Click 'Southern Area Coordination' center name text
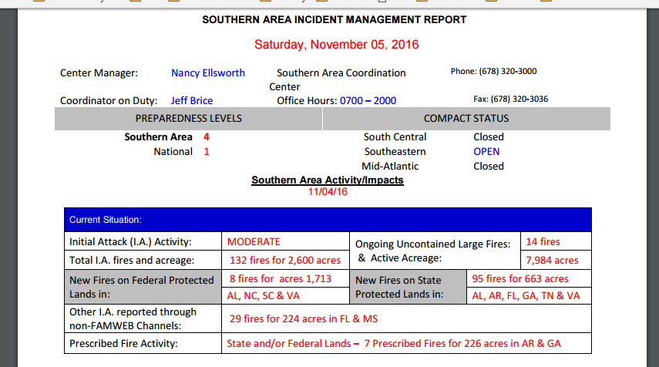This screenshot has height=367, width=659. coord(341,72)
